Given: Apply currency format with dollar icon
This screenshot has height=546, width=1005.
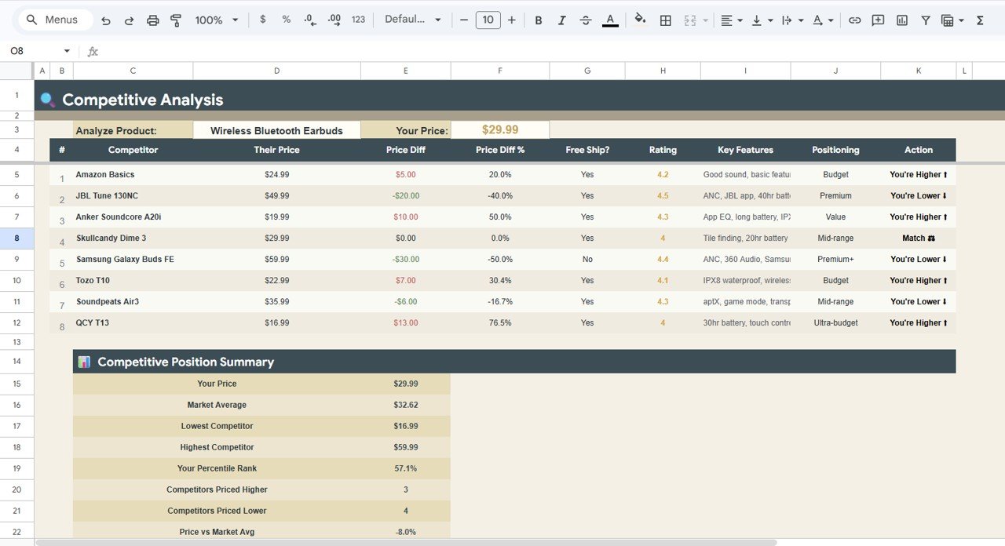Looking at the screenshot, I should [x=262, y=20].
